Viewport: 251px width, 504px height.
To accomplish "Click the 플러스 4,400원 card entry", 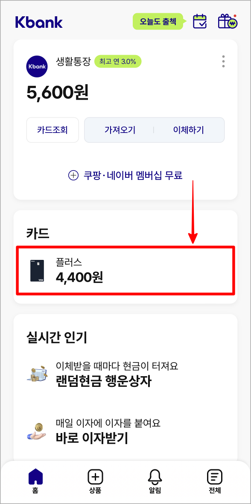I will click(x=125, y=271).
